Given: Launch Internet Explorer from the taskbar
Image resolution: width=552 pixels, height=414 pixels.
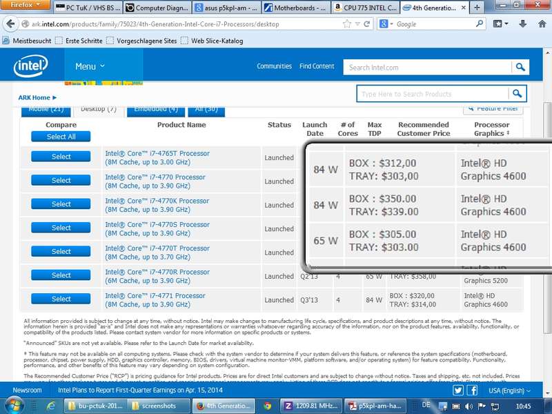Looking at the screenshot, I should tap(50, 406).
